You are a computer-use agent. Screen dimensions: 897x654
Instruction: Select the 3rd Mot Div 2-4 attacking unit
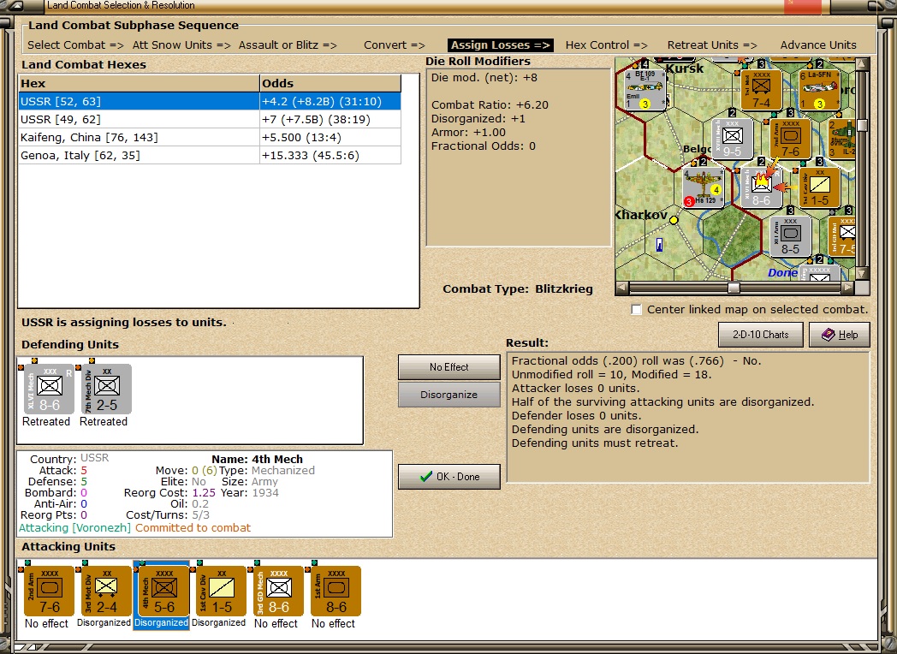point(106,592)
